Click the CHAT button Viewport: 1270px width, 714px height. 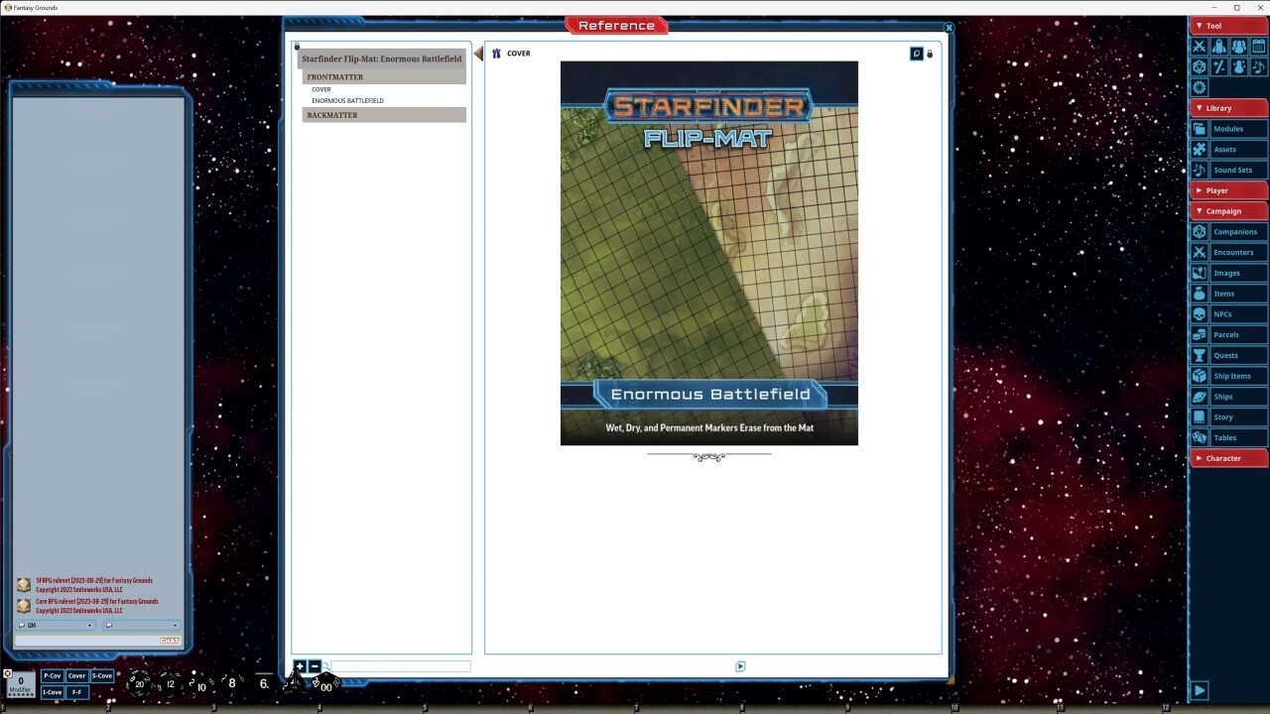click(x=169, y=640)
